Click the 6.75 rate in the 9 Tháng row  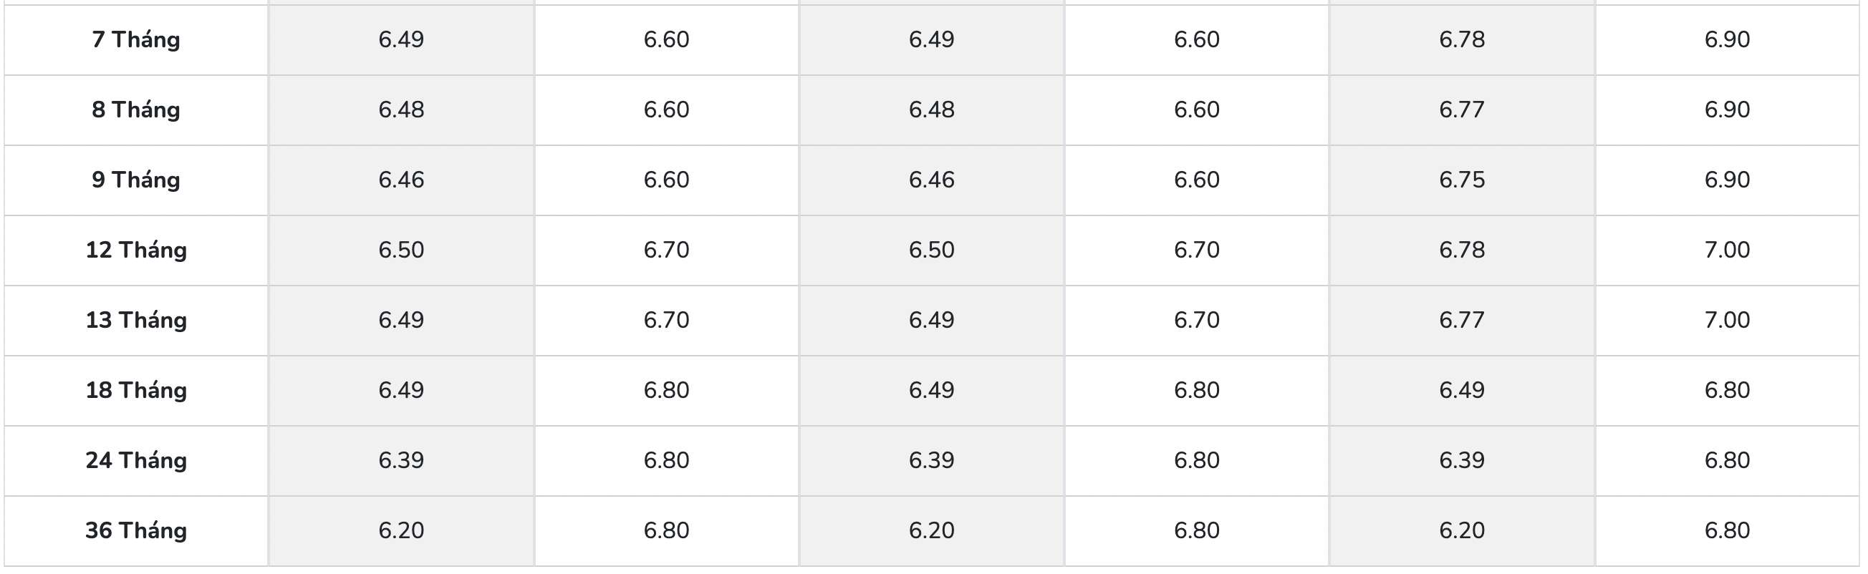coord(1461,180)
